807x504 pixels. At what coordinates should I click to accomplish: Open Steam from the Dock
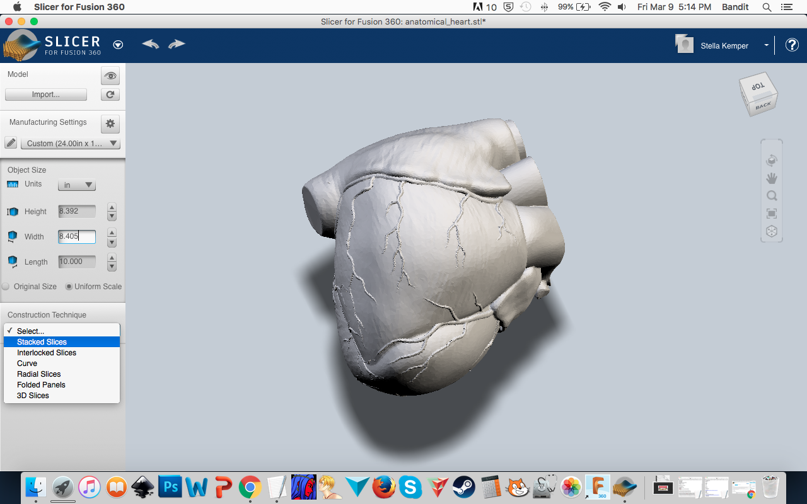click(464, 487)
